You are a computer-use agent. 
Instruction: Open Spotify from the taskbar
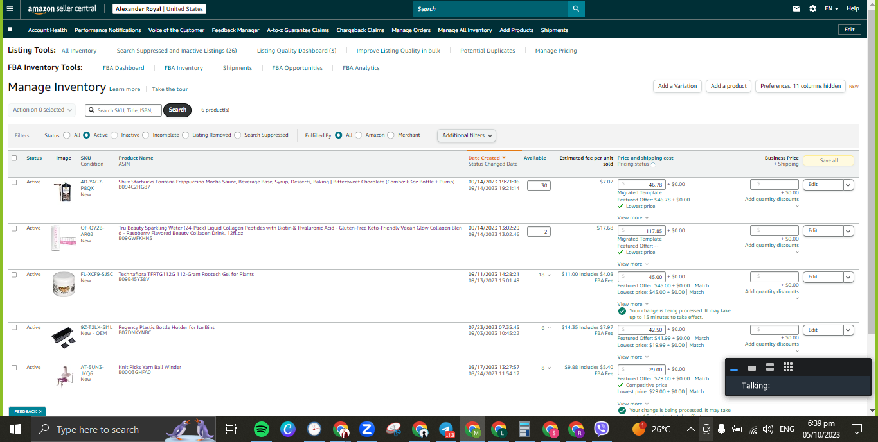point(261,429)
